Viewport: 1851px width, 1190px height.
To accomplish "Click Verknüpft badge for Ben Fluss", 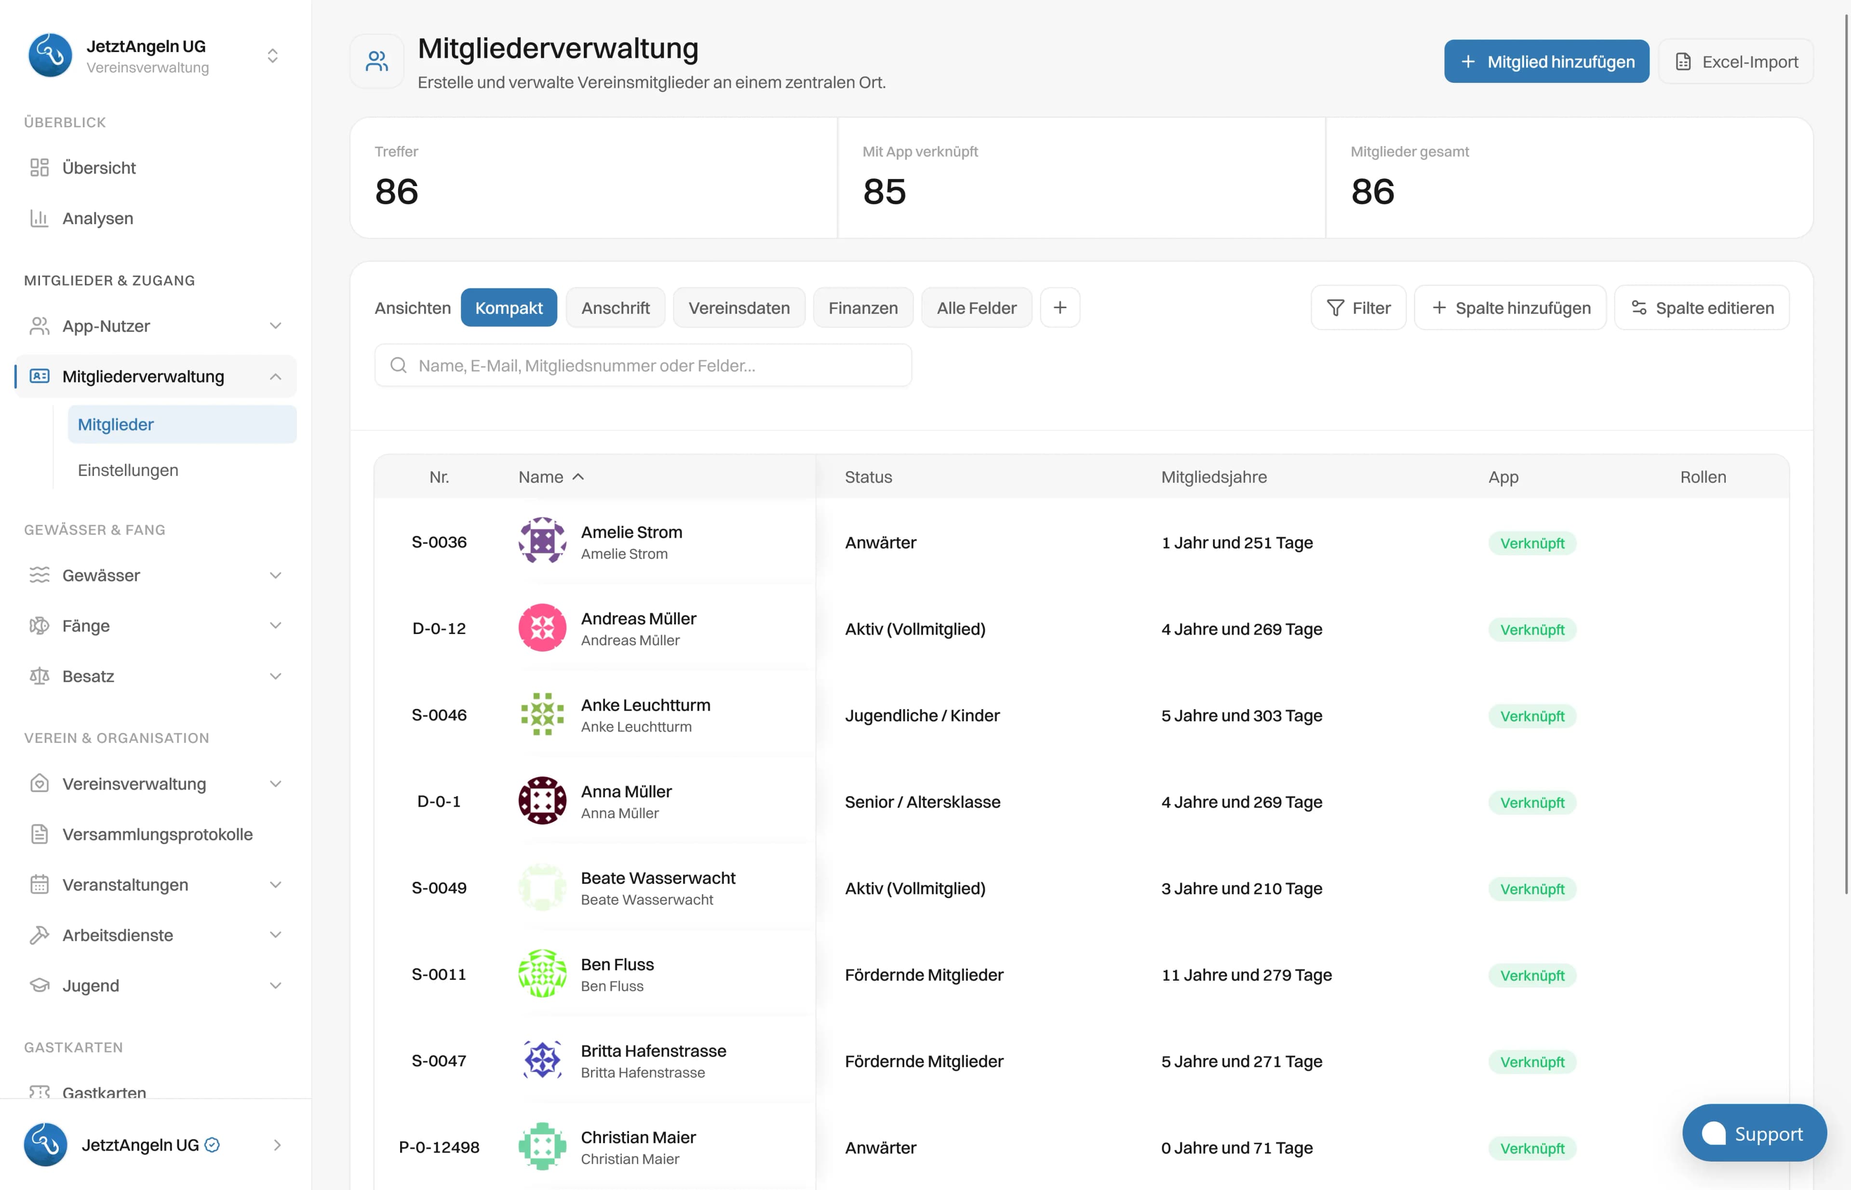I will point(1532,975).
